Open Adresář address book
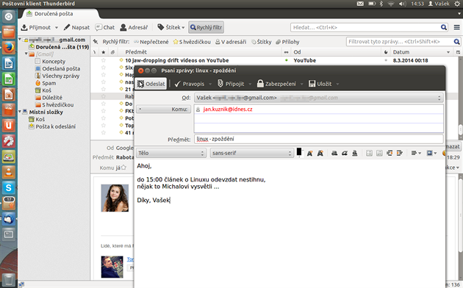Image resolution: width=463 pixels, height=288 pixels. point(134,27)
